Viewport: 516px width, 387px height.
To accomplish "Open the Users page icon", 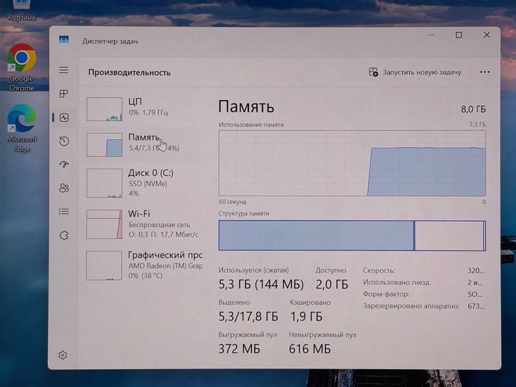I will [64, 188].
